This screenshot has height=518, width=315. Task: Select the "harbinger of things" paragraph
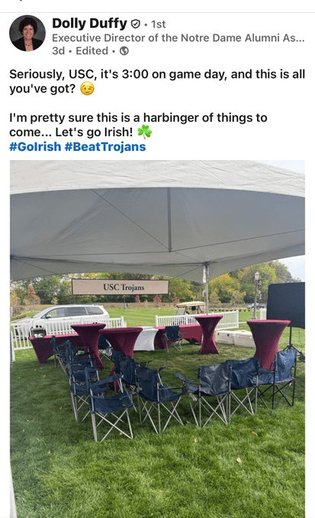coord(138,124)
